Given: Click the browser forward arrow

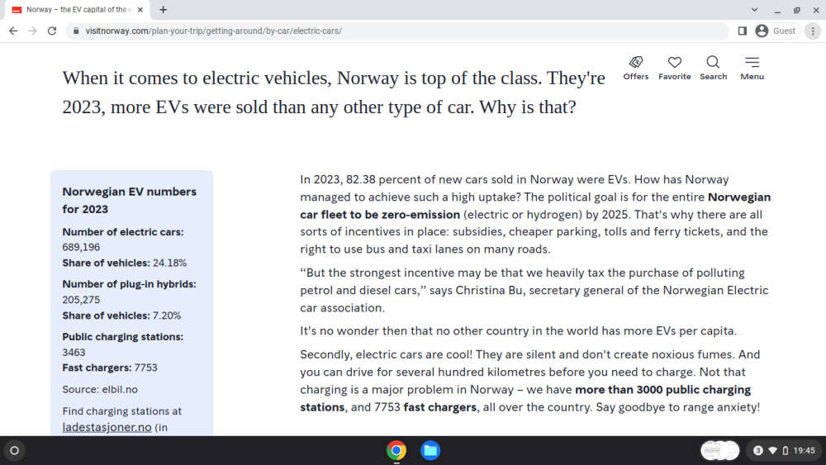Looking at the screenshot, I should [x=33, y=31].
